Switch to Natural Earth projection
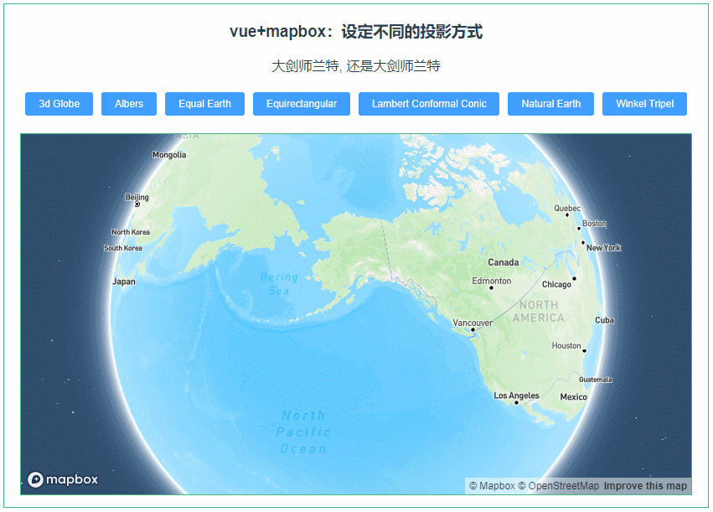Viewport: 713px width, 512px height. point(550,104)
